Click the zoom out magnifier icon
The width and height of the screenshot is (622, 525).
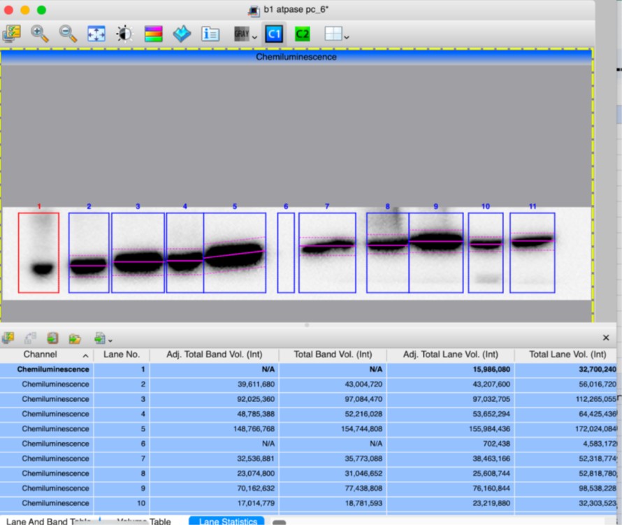tap(68, 33)
